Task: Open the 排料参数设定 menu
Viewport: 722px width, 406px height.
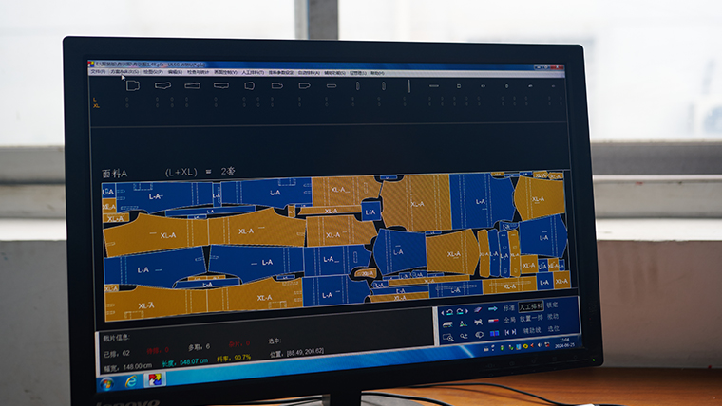Action: 281,73
